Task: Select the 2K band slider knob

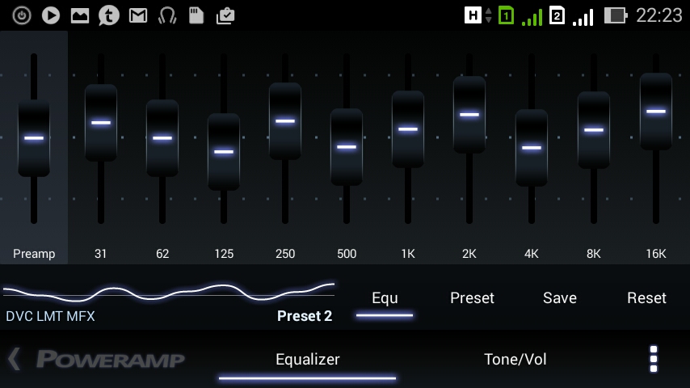Action: coord(469,115)
